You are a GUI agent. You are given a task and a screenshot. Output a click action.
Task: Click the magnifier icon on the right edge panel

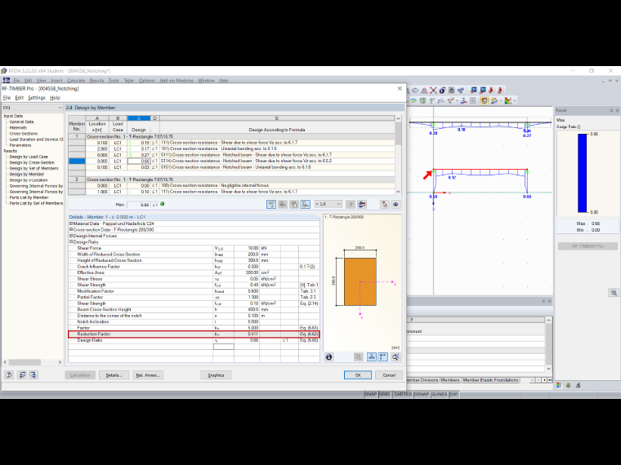click(x=614, y=293)
